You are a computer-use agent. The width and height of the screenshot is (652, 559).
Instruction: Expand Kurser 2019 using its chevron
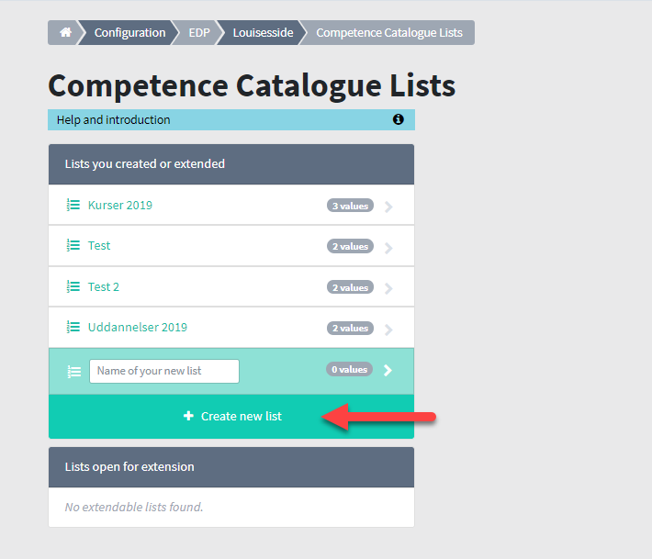[x=388, y=207]
